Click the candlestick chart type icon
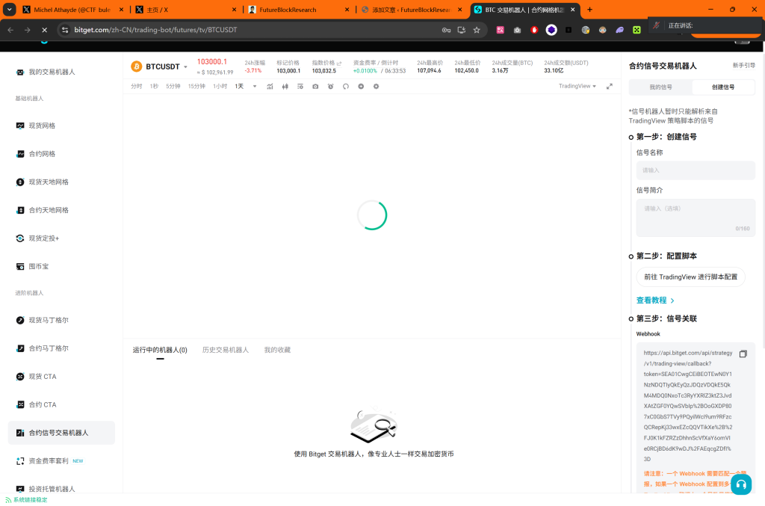Image resolution: width=765 pixels, height=506 pixels. point(285,87)
